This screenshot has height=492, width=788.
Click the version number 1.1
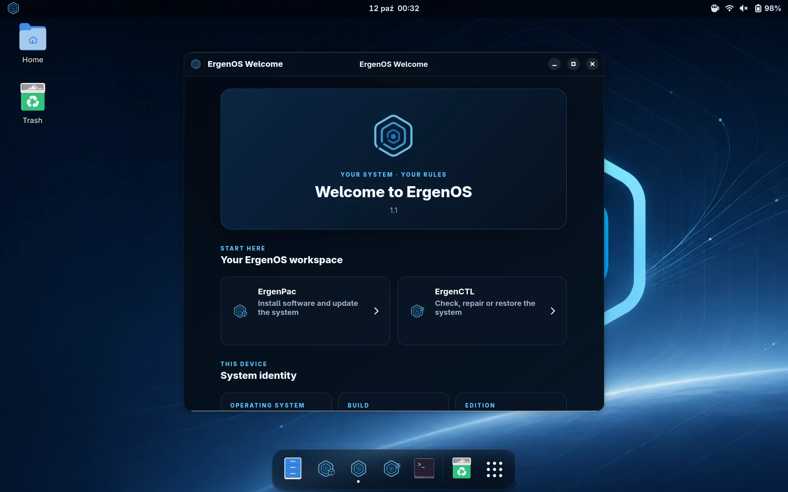point(394,210)
